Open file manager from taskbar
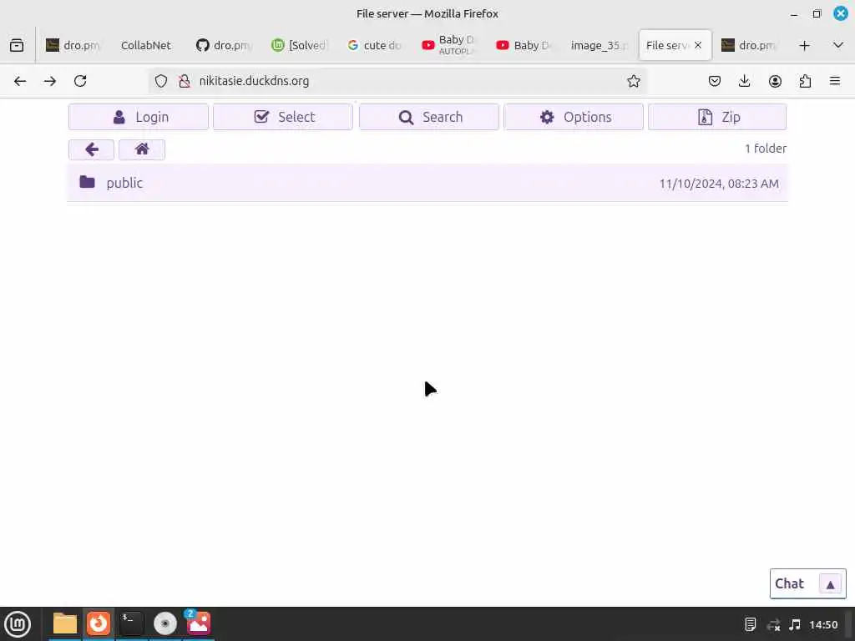Viewport: 855px width, 641px height. tap(64, 623)
